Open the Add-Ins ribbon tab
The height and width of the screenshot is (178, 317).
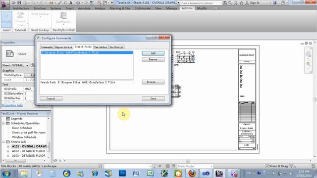click(x=187, y=8)
